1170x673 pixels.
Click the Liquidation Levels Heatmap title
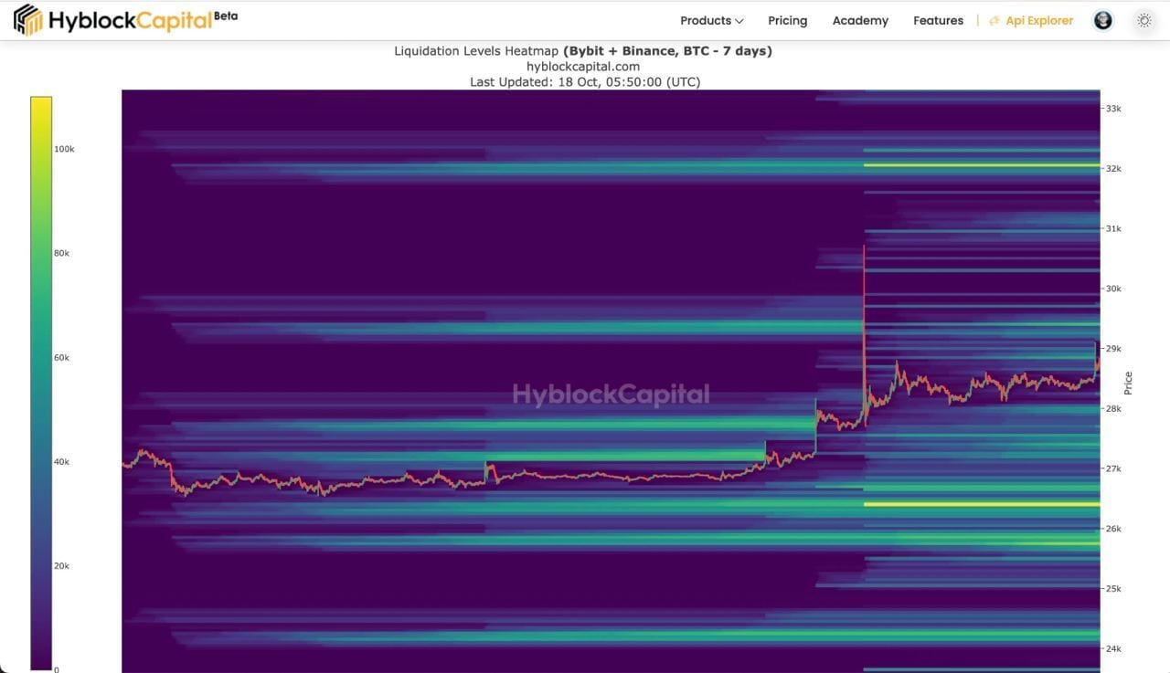click(x=583, y=51)
